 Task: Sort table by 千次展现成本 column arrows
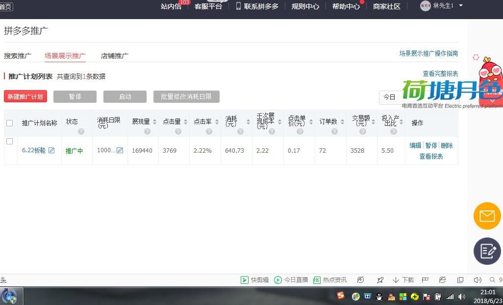pos(279,122)
